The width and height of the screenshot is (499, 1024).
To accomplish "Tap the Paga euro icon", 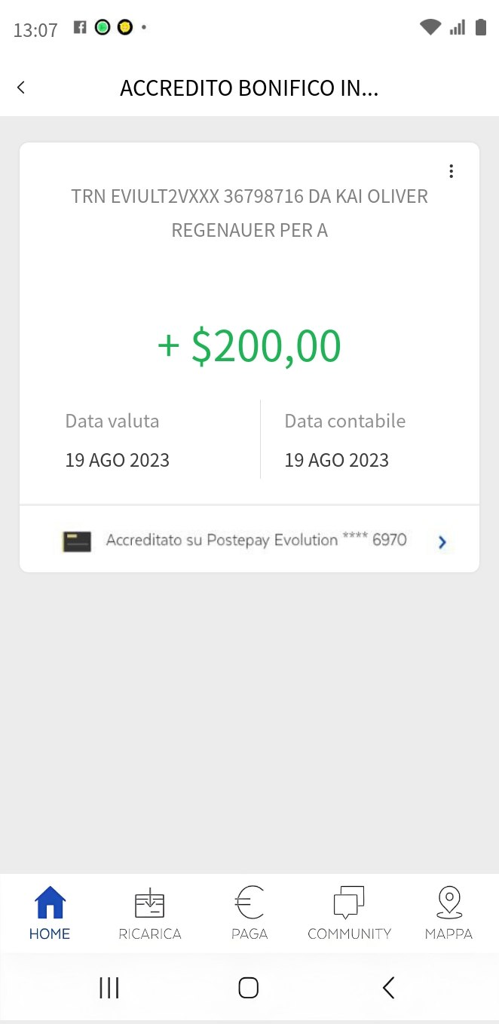I will [x=249, y=902].
